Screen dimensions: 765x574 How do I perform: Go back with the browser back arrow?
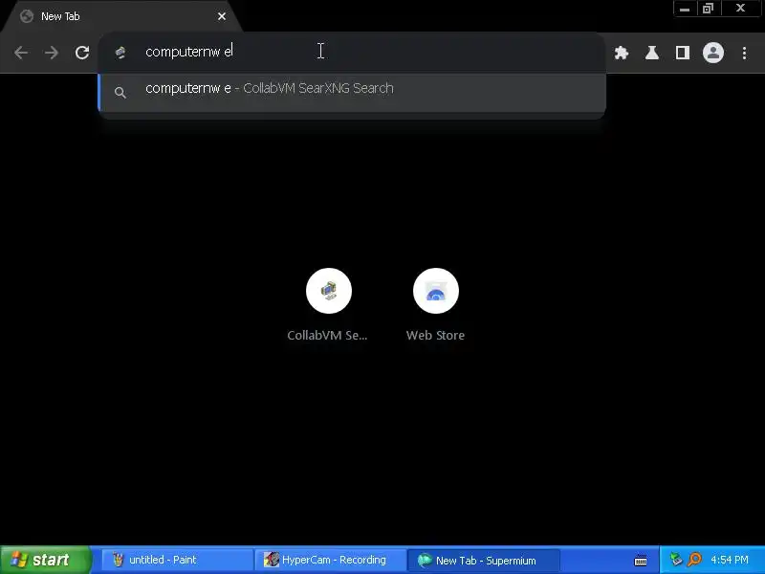point(20,53)
